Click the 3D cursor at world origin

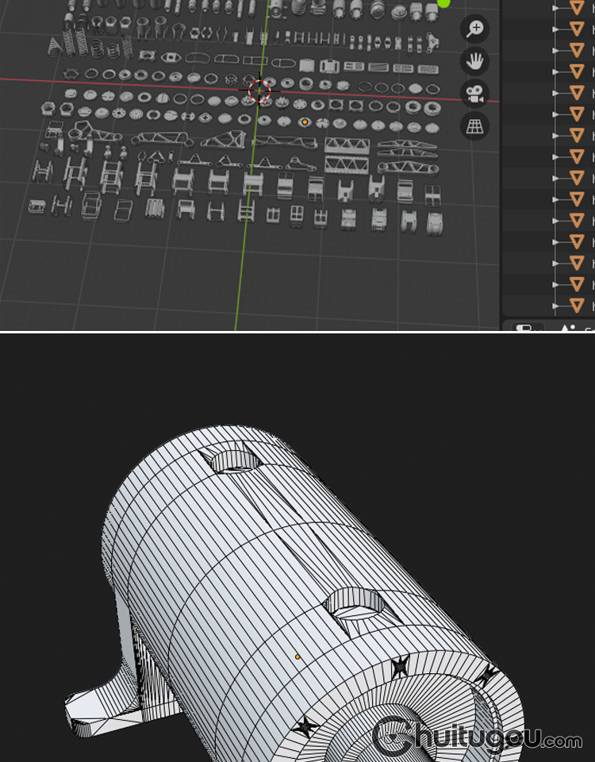point(259,90)
